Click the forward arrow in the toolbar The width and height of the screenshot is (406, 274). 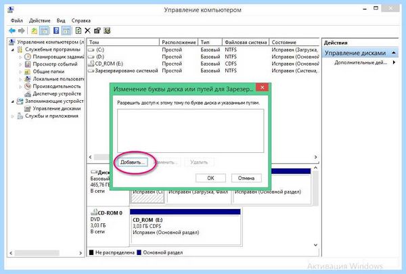coord(22,31)
